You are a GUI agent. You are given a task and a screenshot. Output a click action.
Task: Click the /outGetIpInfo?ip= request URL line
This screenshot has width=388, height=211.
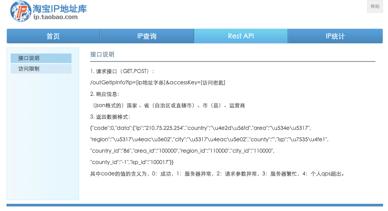[157, 83]
